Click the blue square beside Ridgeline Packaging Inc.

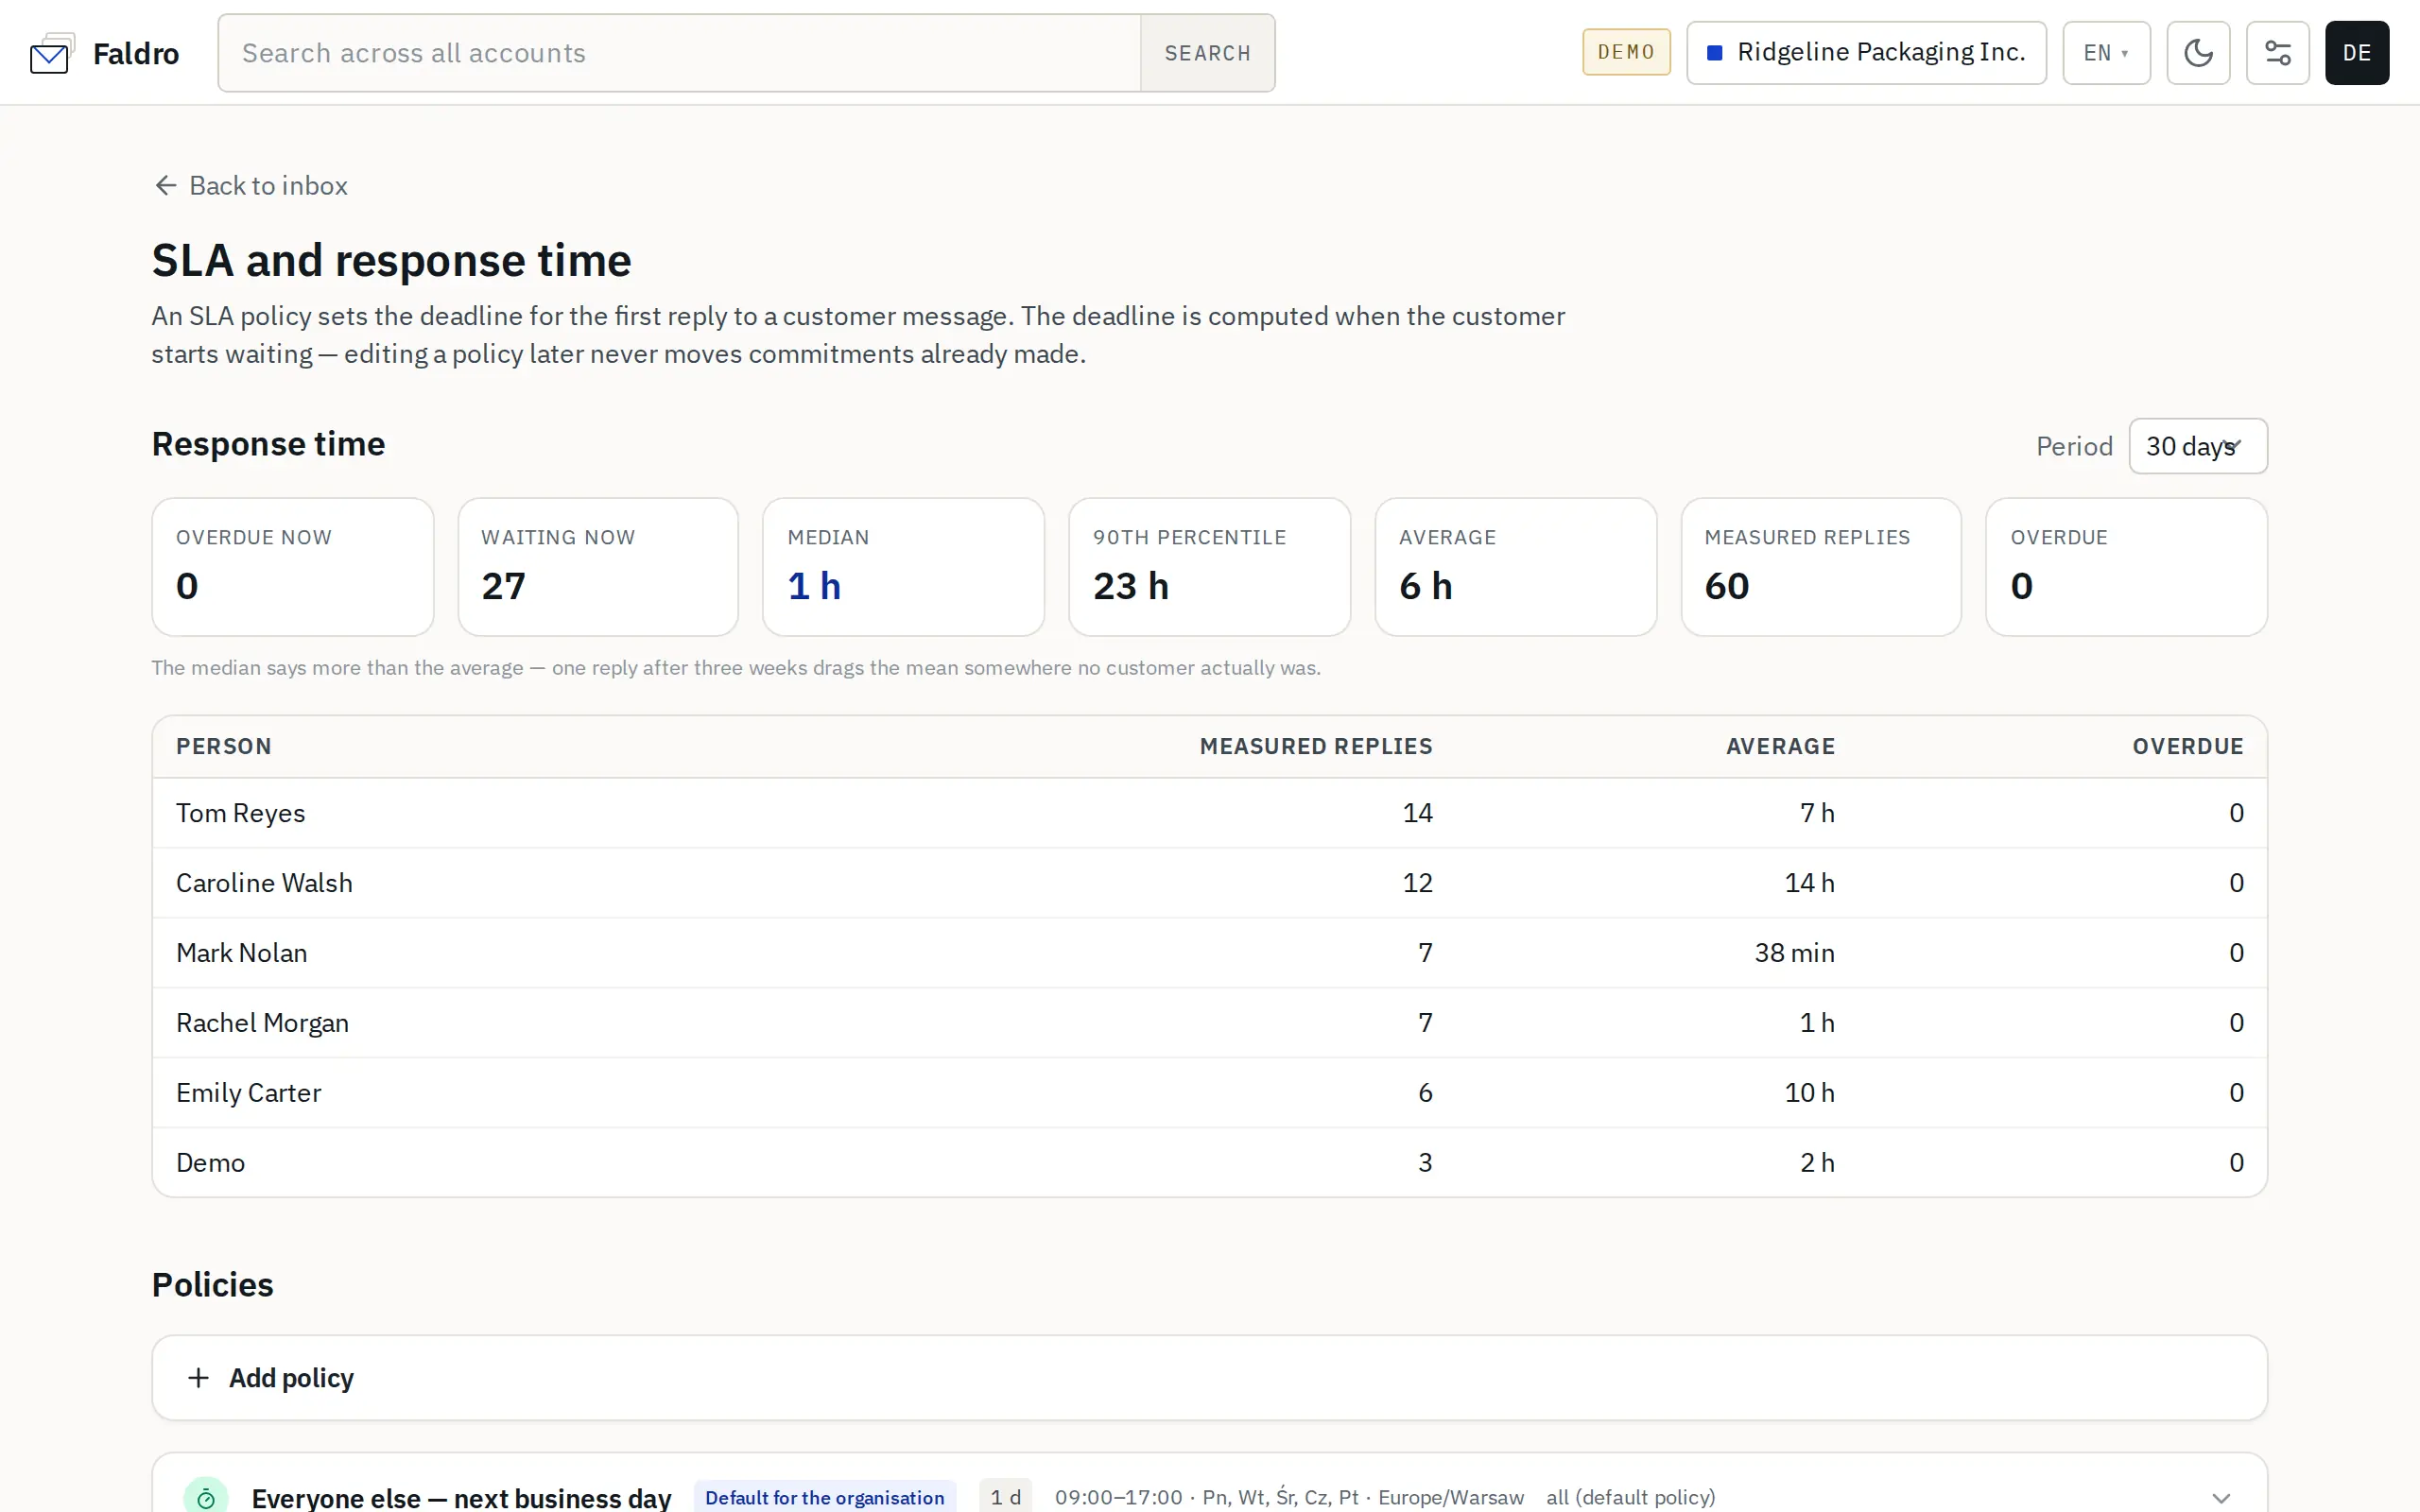[x=1714, y=53]
